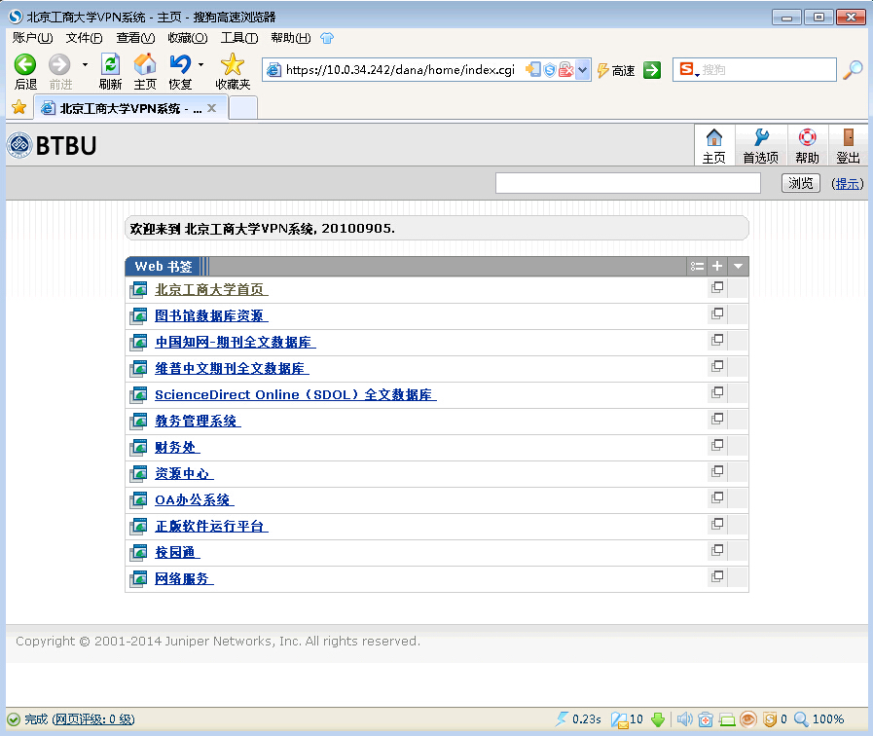
Task: Open ScienceDirect Online (SDOL) link
Action: tap(295, 394)
